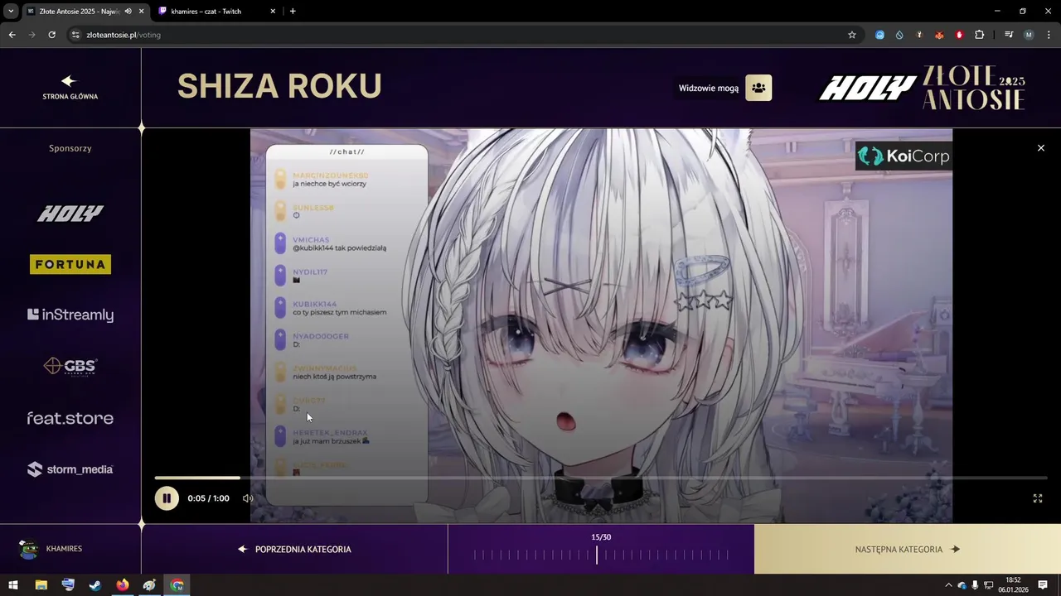This screenshot has height=596, width=1061.
Task: Click the MetaMask fox extension icon
Action: point(939,35)
